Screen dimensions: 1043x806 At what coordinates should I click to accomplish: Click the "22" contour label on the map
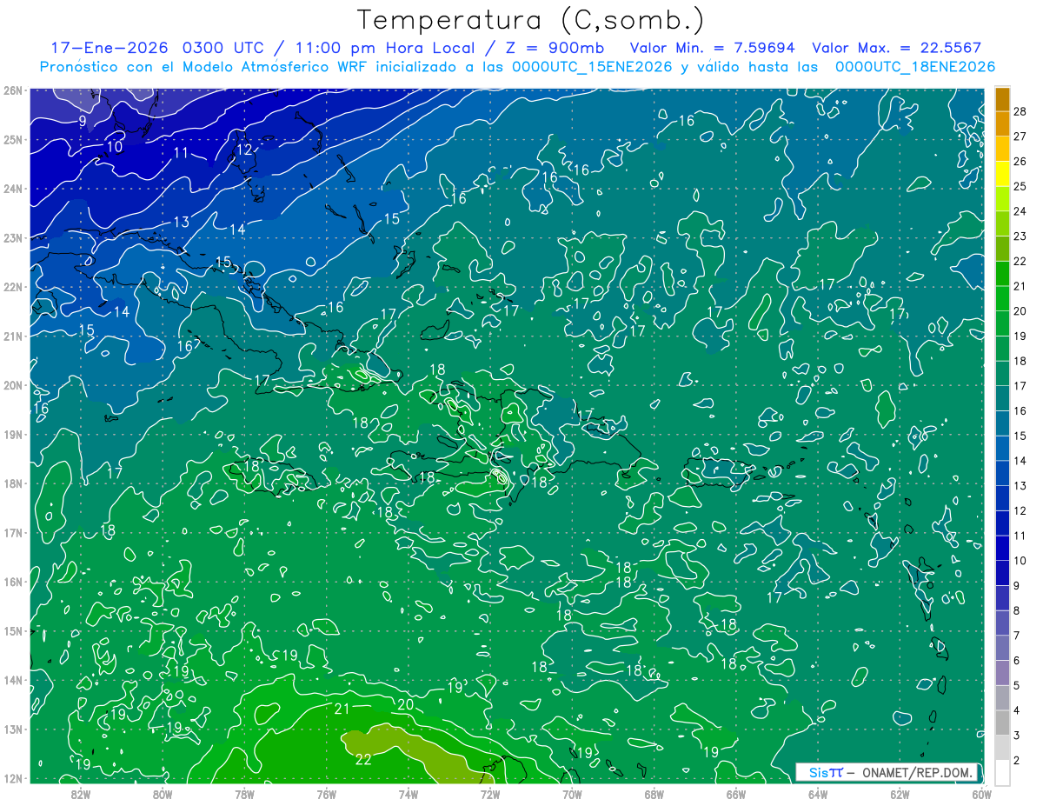[x=363, y=759]
